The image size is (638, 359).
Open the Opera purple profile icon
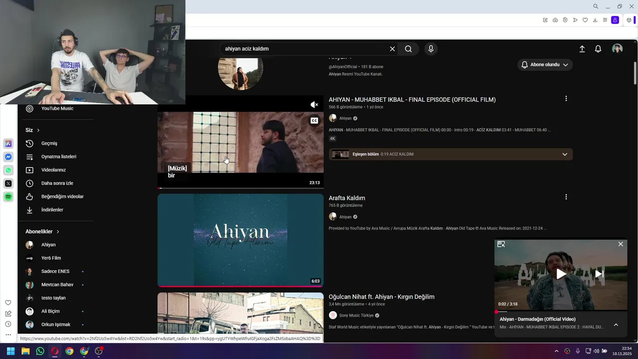click(615, 20)
